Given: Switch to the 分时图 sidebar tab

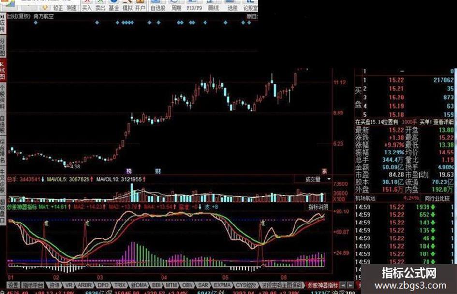Looking at the screenshot, I should (x=2, y=46).
